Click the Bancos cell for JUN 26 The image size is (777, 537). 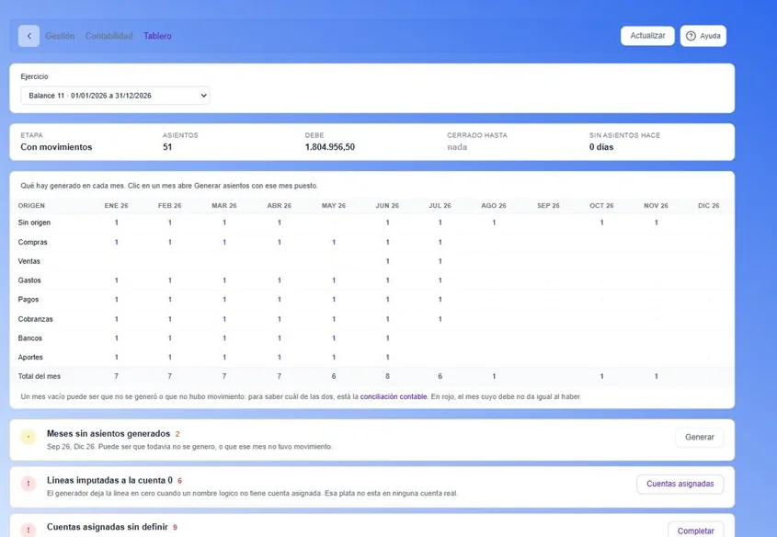tap(387, 338)
